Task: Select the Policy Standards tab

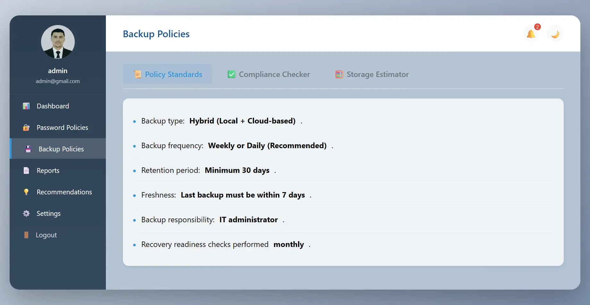Action: point(167,74)
